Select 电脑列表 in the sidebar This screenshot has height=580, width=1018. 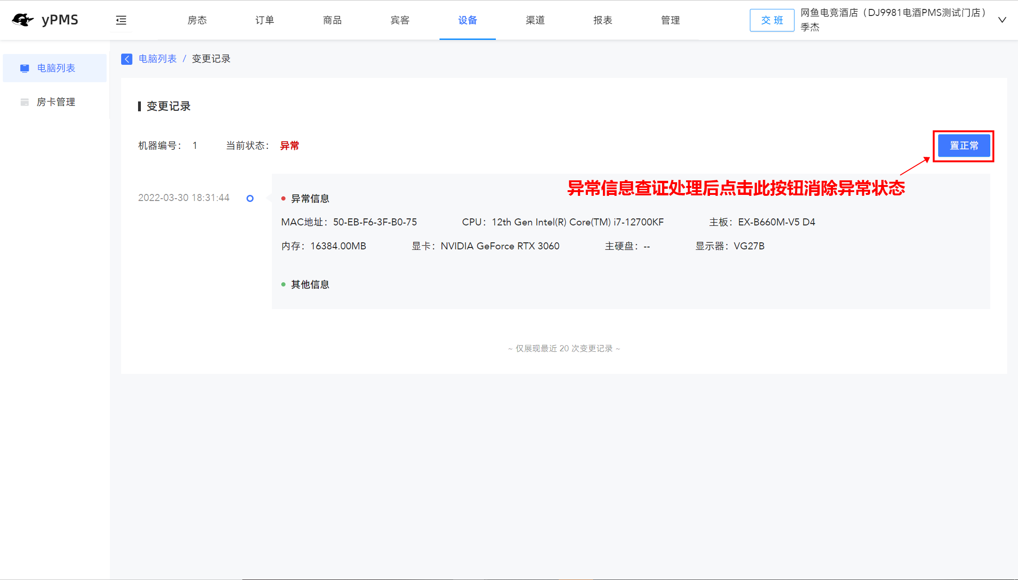point(55,68)
